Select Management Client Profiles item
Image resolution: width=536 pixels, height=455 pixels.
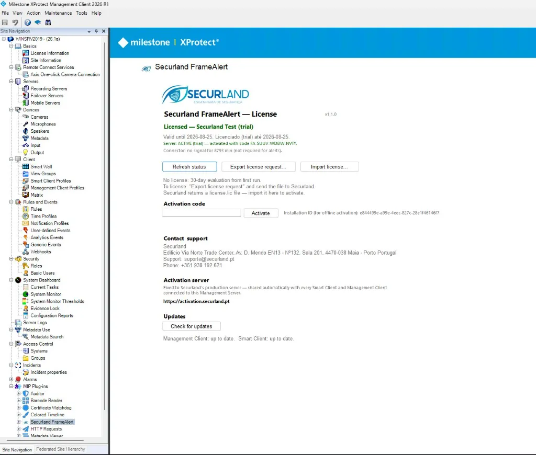click(57, 188)
